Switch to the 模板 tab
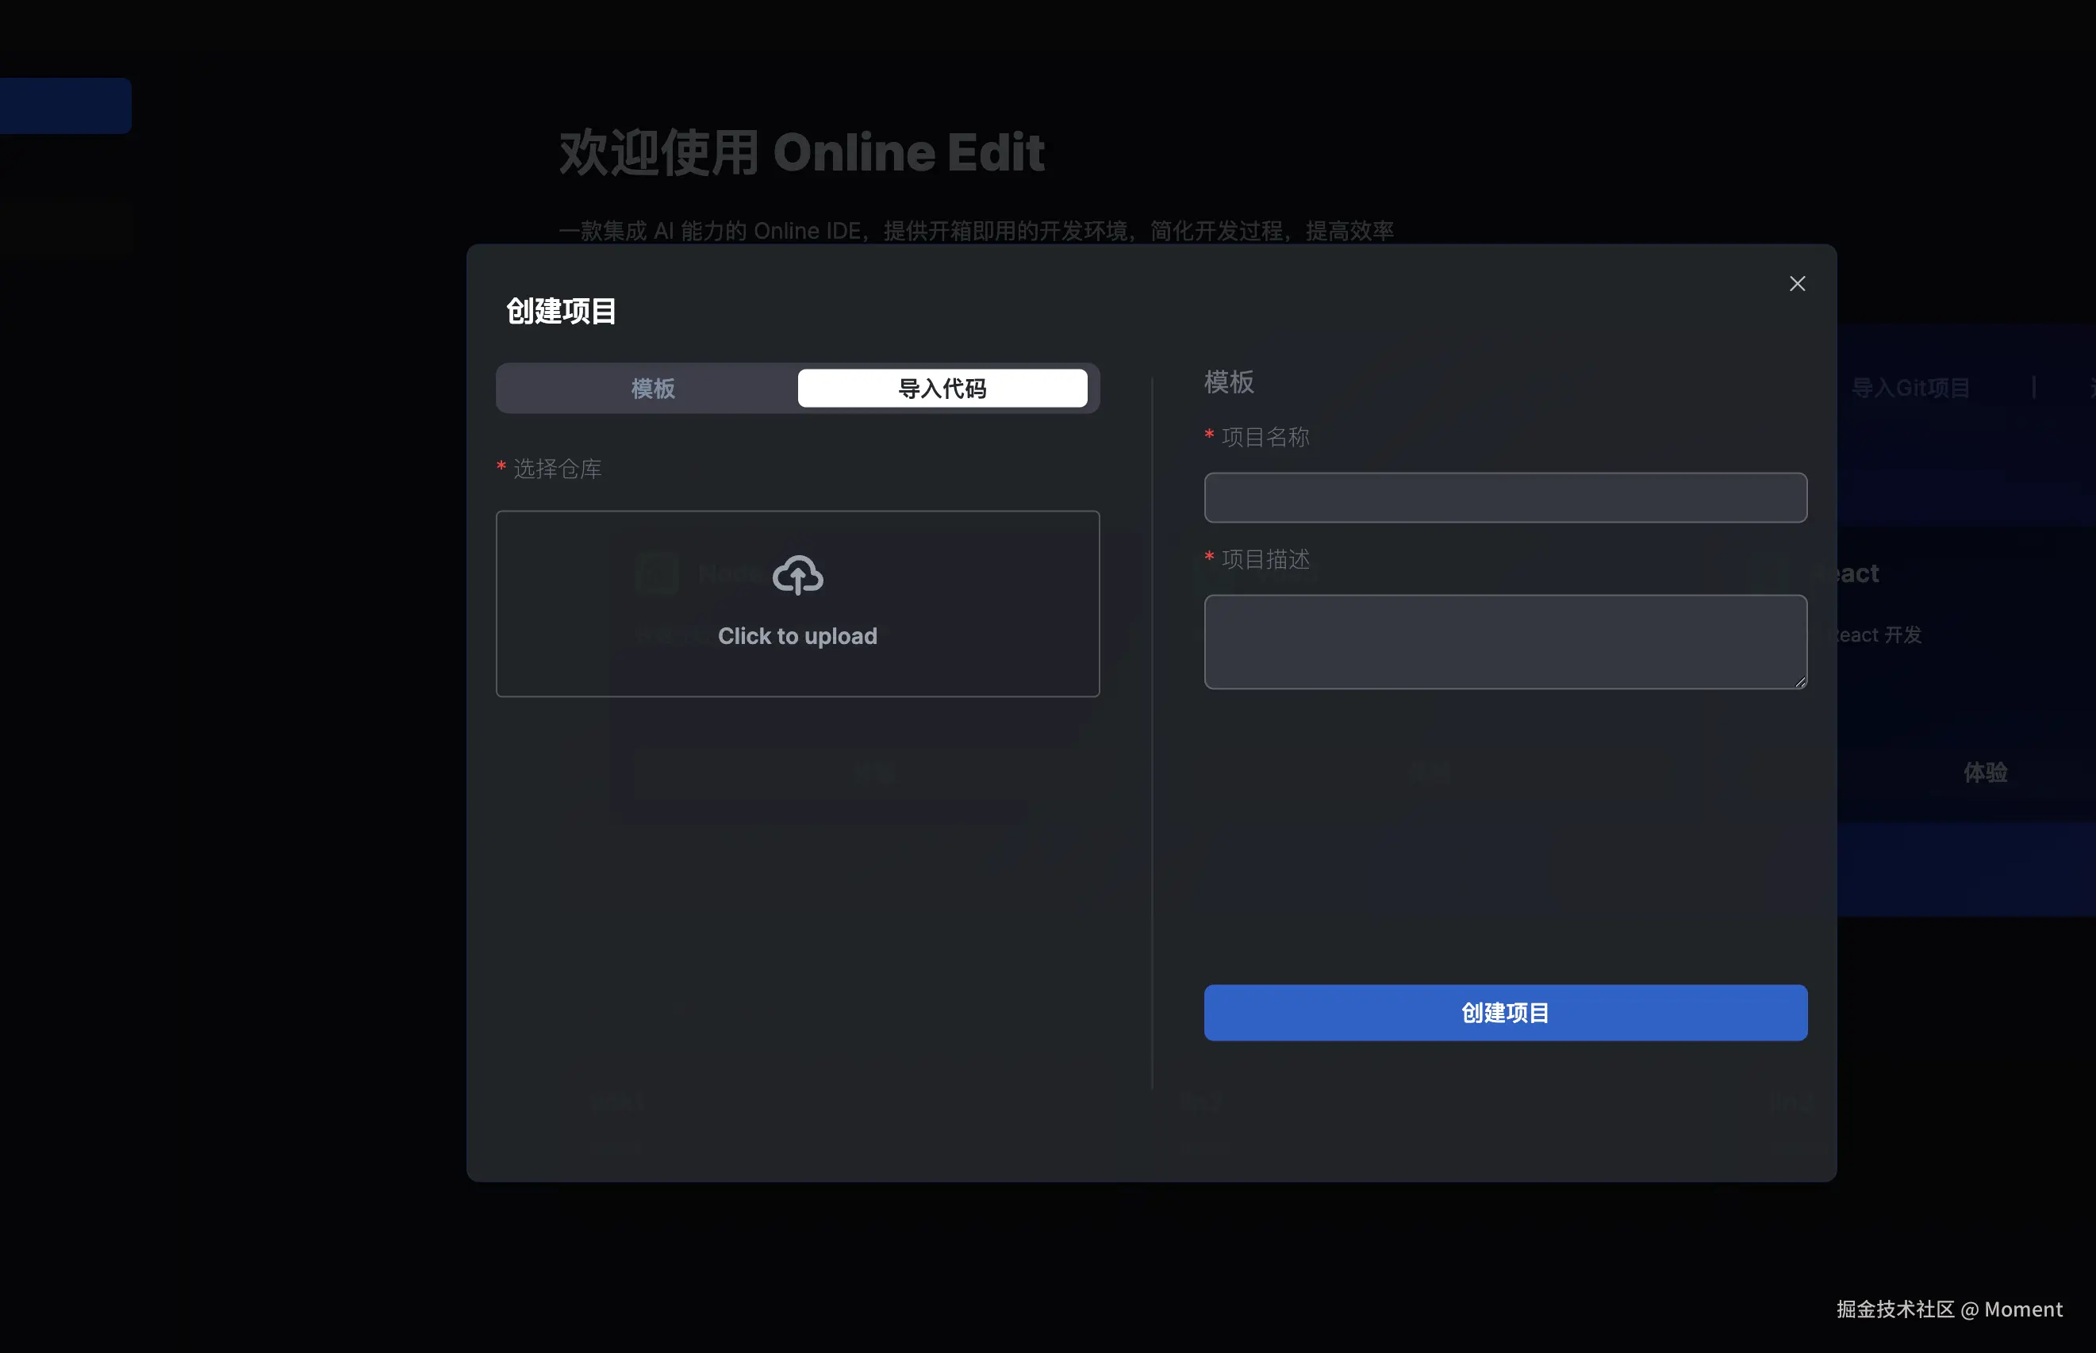Image resolution: width=2096 pixels, height=1353 pixels. [651, 388]
